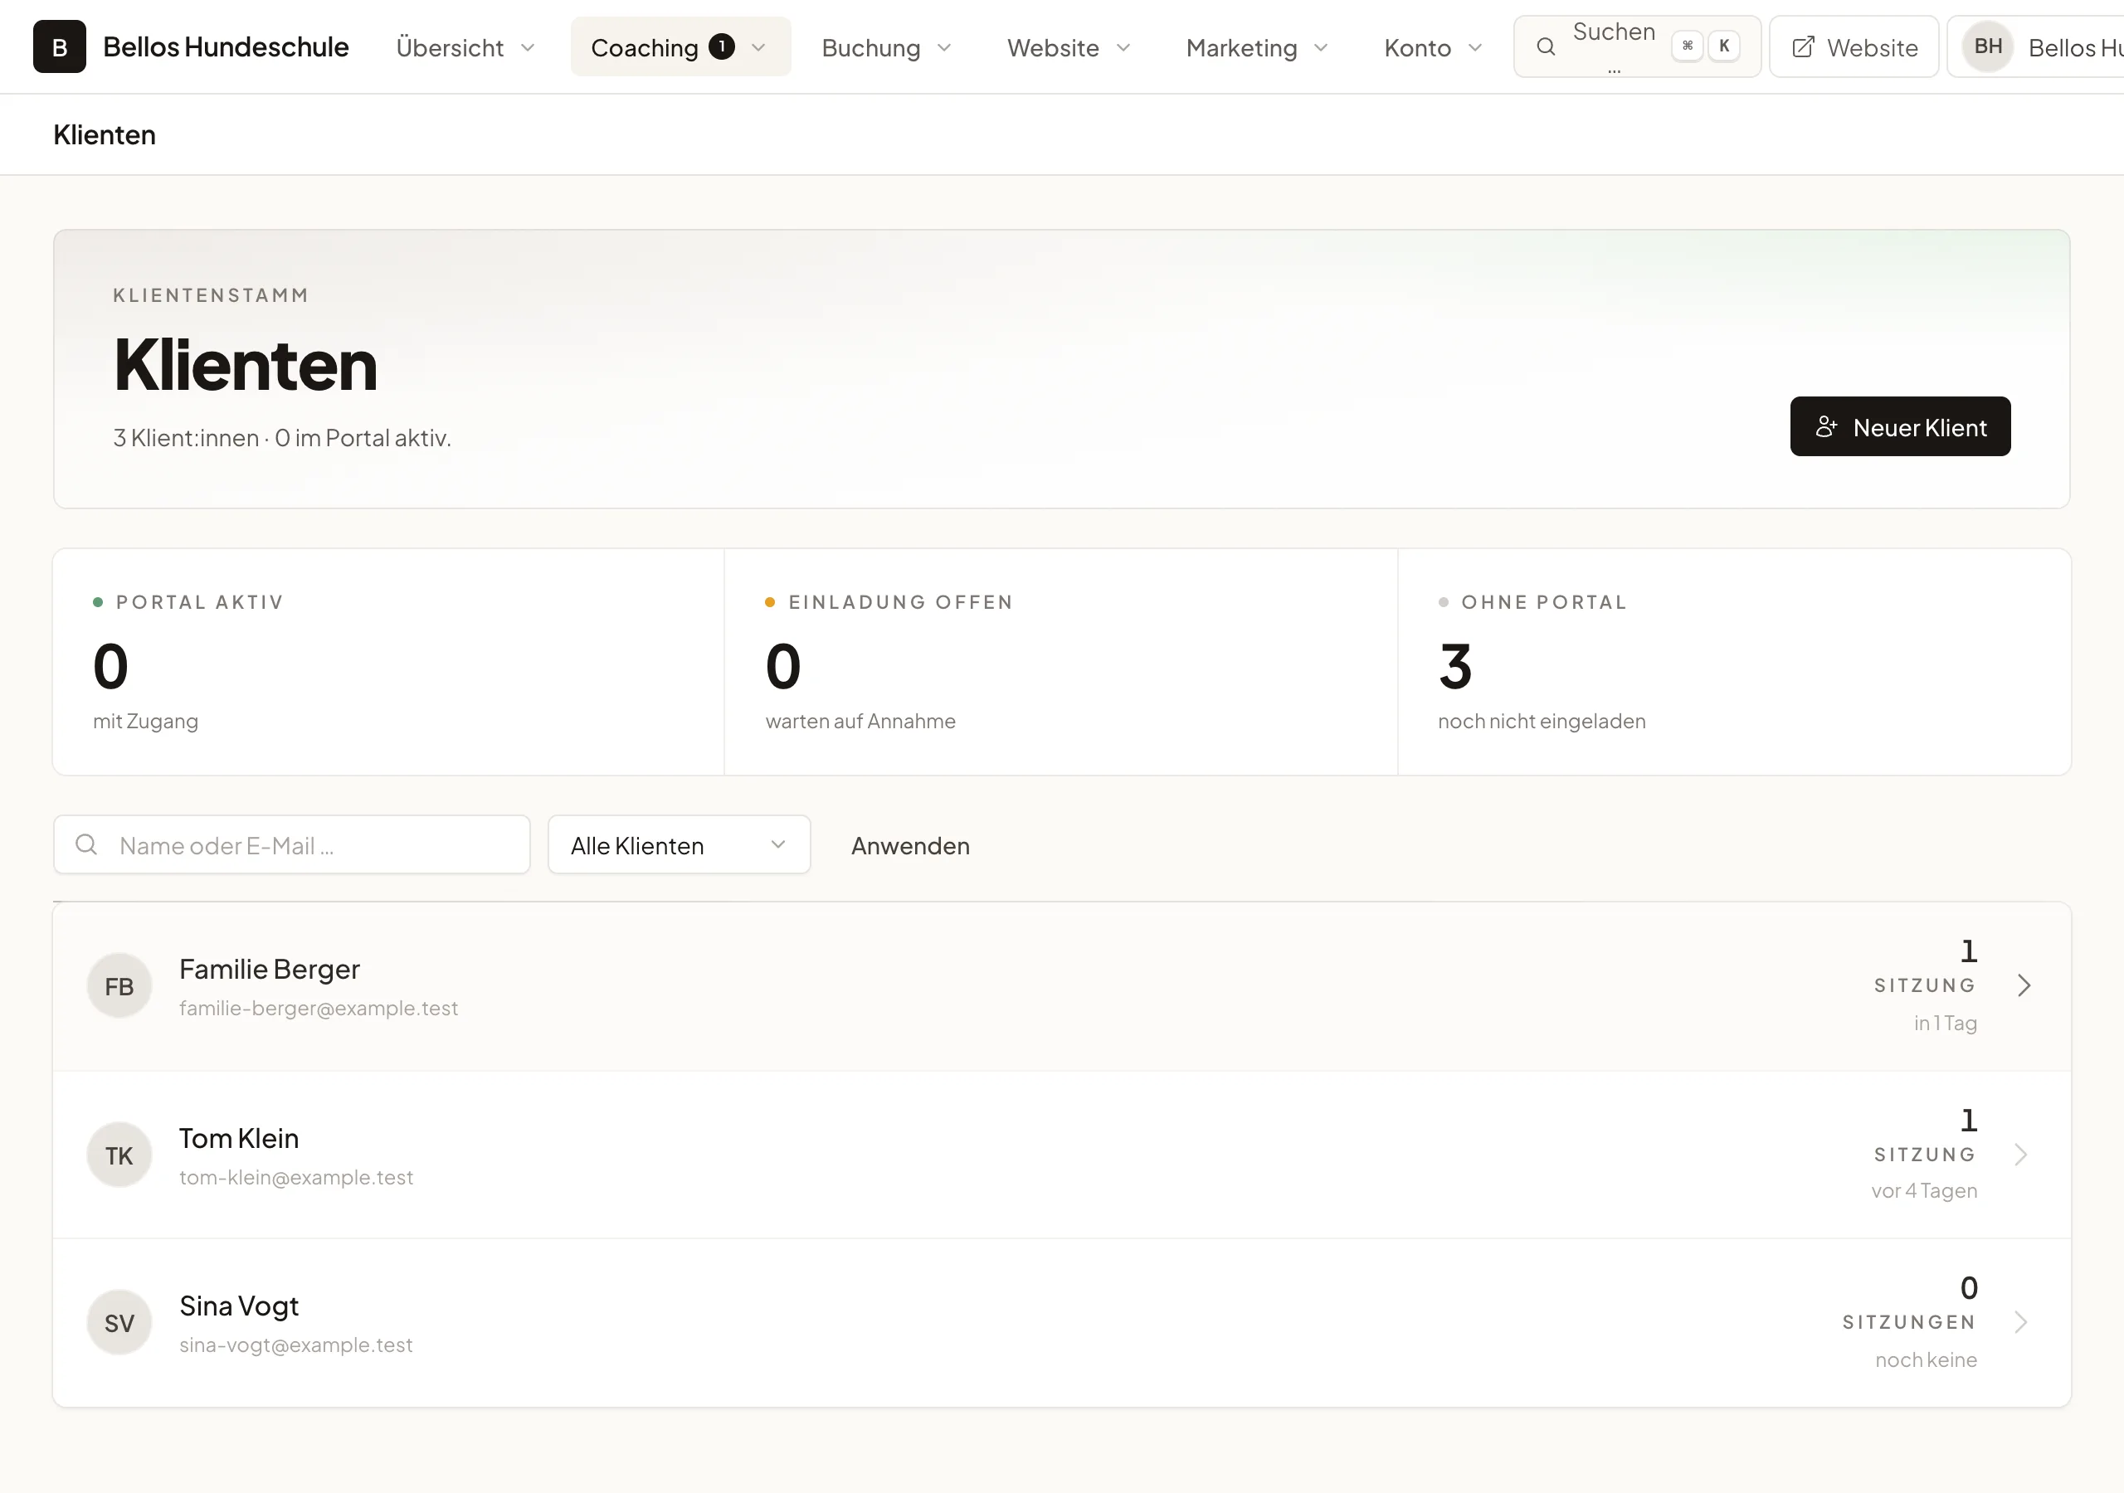2124x1493 pixels.
Task: Open Familie Berger via the arrow chevron
Action: [2023, 985]
